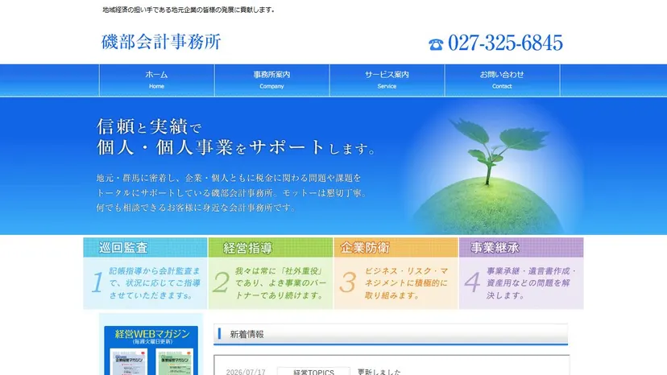Open the 経営指導 service card

pyautogui.click(x=271, y=273)
